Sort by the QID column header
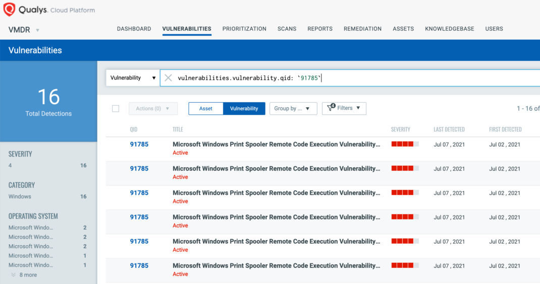This screenshot has width=540, height=284. coord(134,129)
